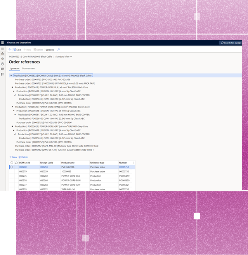Open the Standard view dropdown

coord(64,57)
